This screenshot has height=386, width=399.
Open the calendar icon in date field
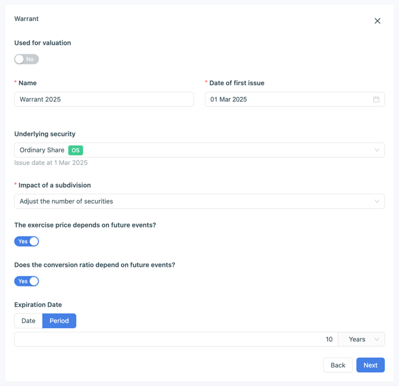click(376, 99)
